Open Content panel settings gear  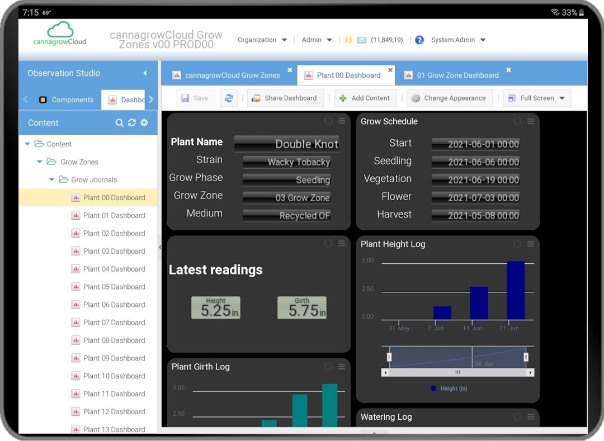[x=144, y=123]
